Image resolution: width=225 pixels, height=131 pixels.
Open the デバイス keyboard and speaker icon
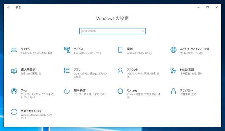click(x=67, y=50)
